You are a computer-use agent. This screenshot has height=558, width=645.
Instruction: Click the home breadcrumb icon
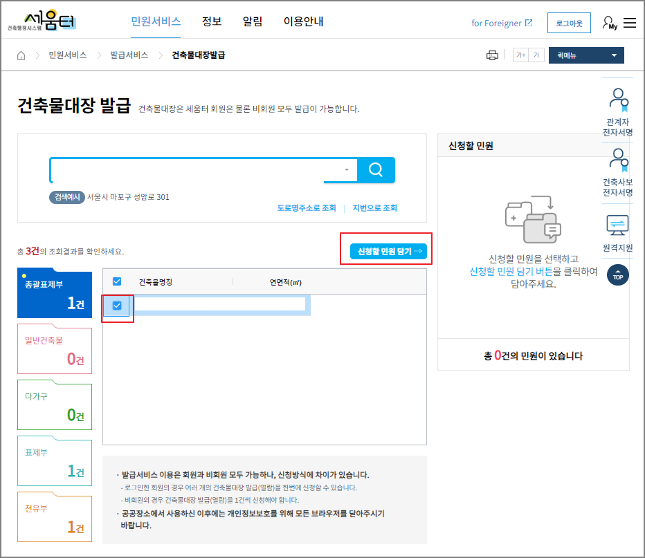pos(21,55)
